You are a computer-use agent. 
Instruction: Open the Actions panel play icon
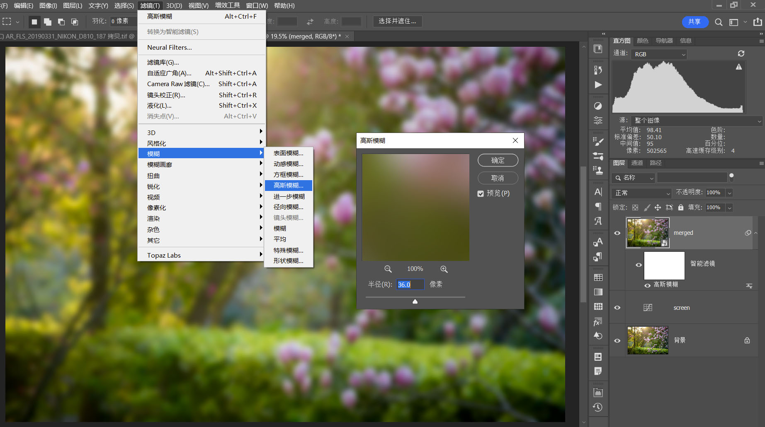[x=598, y=85]
